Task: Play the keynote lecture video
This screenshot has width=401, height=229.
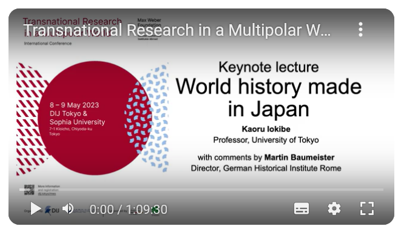Action: (x=36, y=208)
